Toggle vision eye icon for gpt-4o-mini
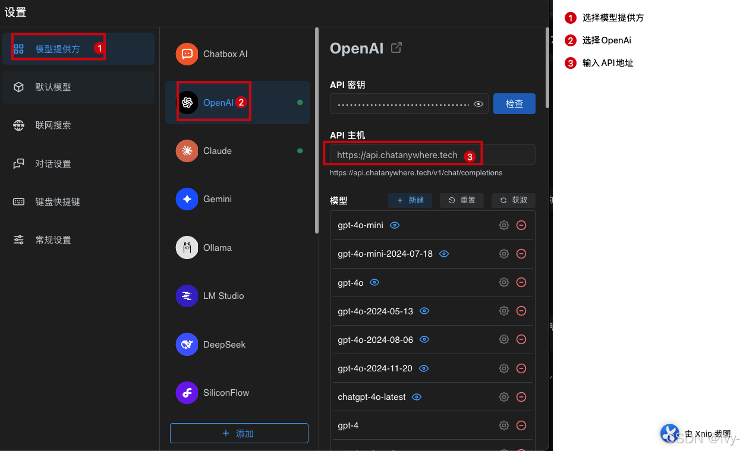This screenshot has height=451, width=743. pyautogui.click(x=395, y=225)
